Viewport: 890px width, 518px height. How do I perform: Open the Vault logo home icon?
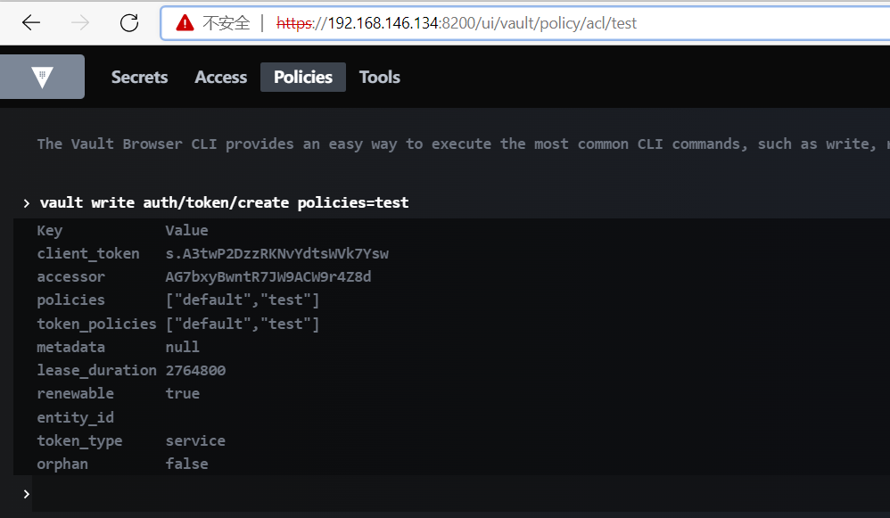click(42, 78)
